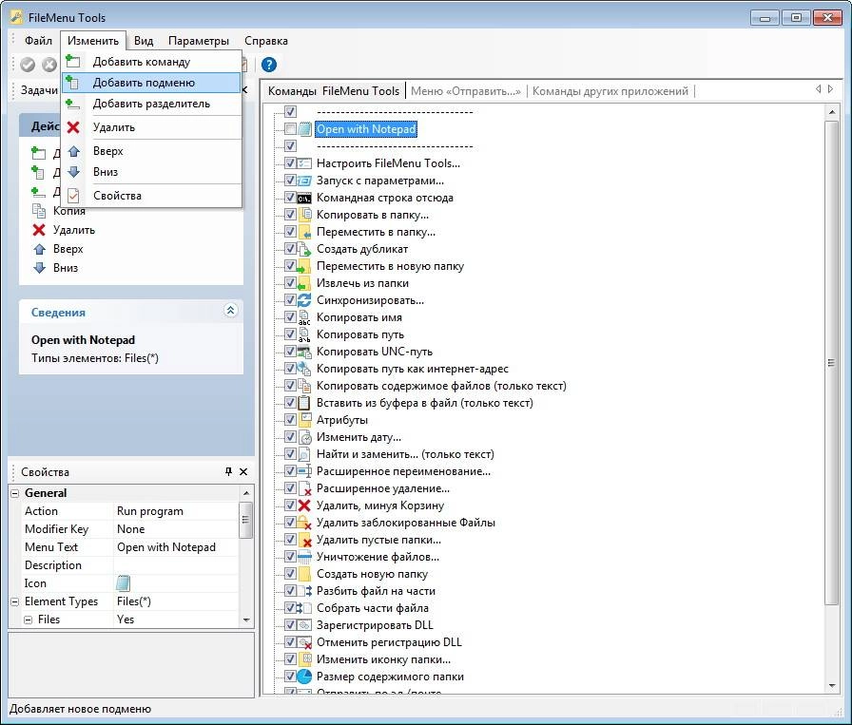Image resolution: width=852 pixels, height=725 pixels.
Task: Click the command list vertical scrollbar thumb
Action: click(x=831, y=362)
